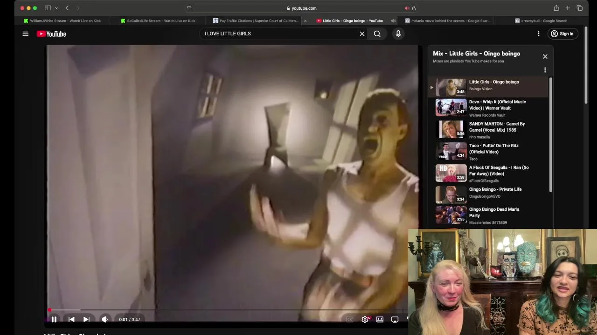Use the Mix playlist scrollbar

coord(551,135)
